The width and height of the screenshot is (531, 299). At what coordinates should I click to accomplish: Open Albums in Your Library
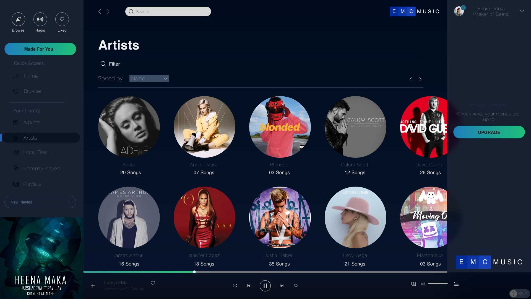[x=32, y=122]
